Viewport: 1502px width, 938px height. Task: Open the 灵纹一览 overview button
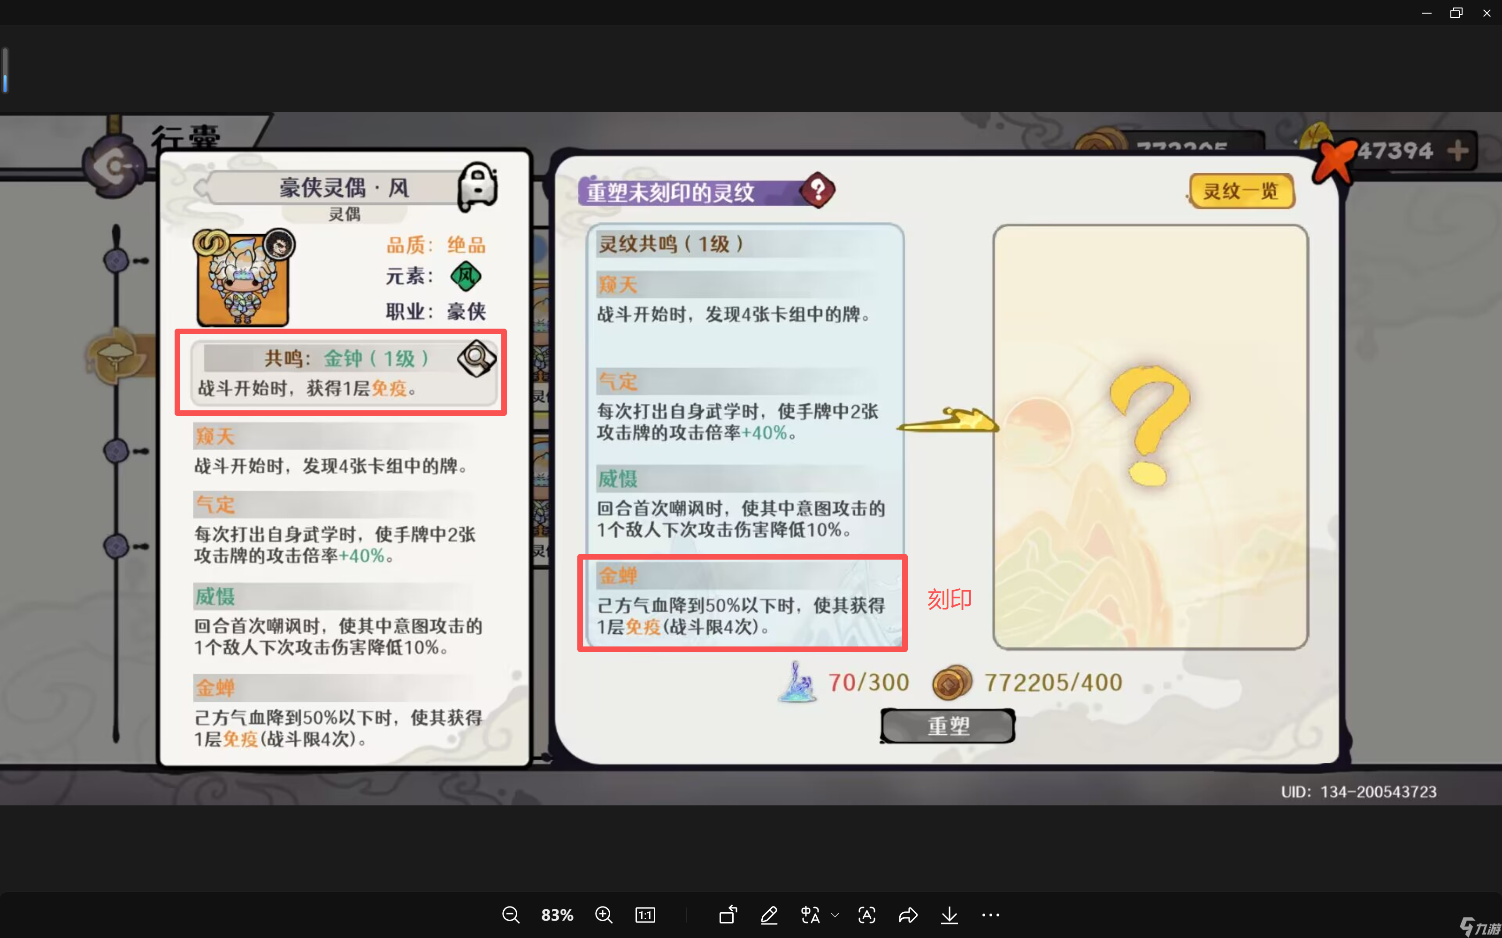(x=1240, y=191)
